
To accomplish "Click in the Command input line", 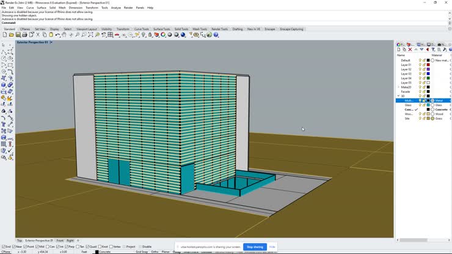I will pos(225,23).
